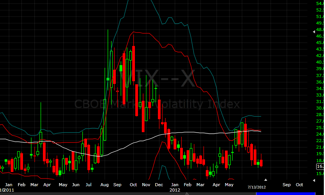Click the gray triangle handle on the bottom scrollbar
Image resolution: width=325 pixels, height=195 pixels.
(187, 193)
